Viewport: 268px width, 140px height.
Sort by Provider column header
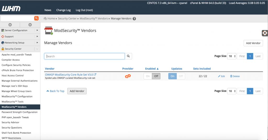(128, 69)
